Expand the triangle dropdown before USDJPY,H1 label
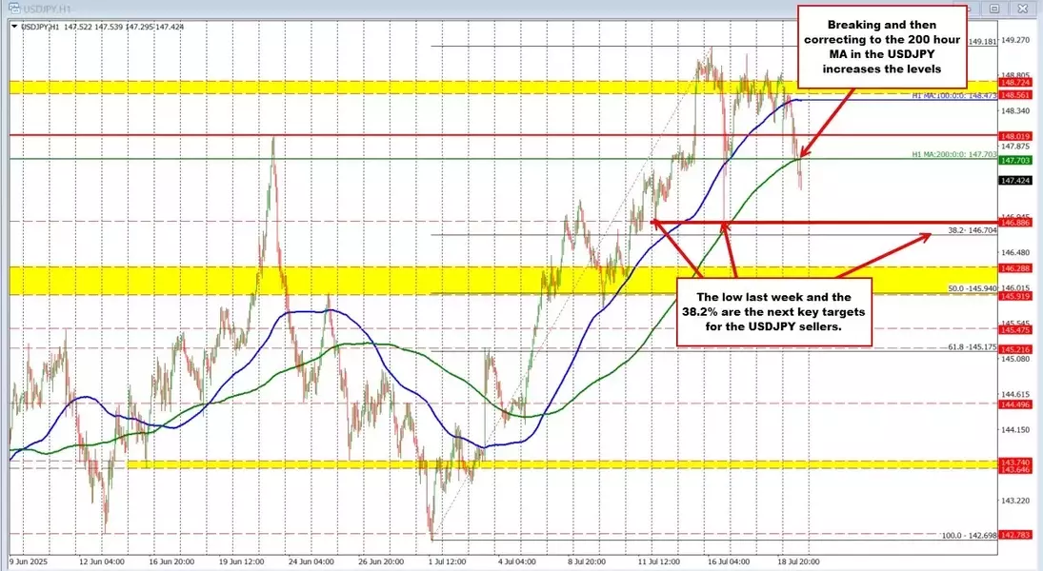Screen dimensions: 1043x571 (14, 28)
